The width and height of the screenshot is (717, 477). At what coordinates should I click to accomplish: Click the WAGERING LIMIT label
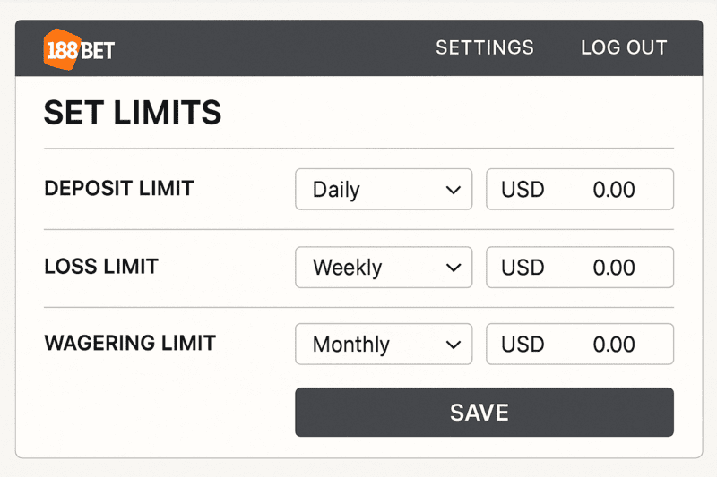pos(130,343)
